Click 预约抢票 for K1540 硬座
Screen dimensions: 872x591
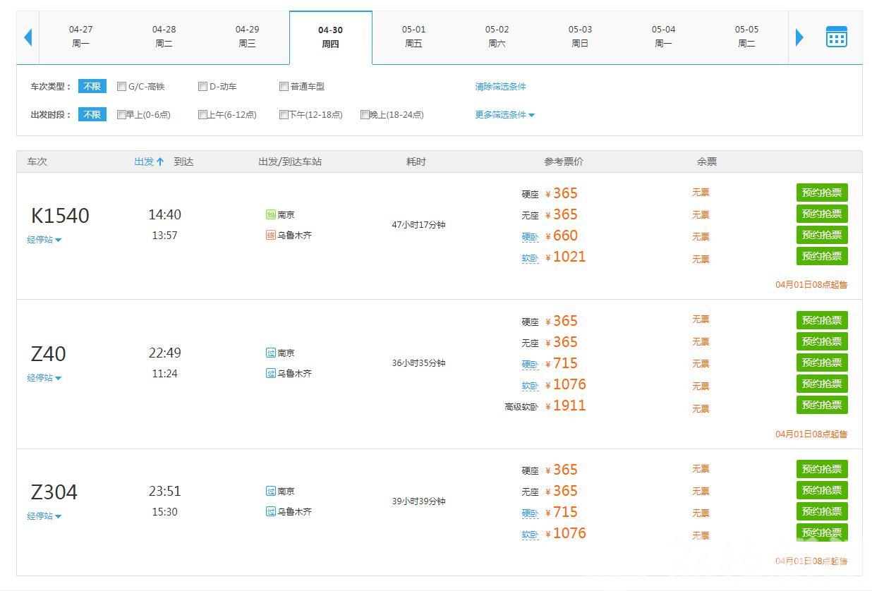pyautogui.click(x=822, y=193)
